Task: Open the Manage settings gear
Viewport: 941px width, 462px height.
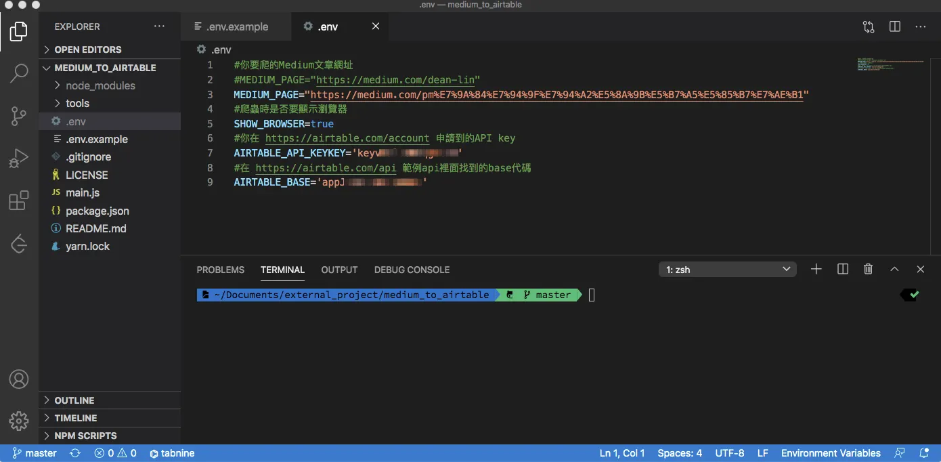Action: tap(19, 421)
